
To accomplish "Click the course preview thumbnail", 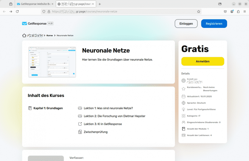I will (52, 62).
